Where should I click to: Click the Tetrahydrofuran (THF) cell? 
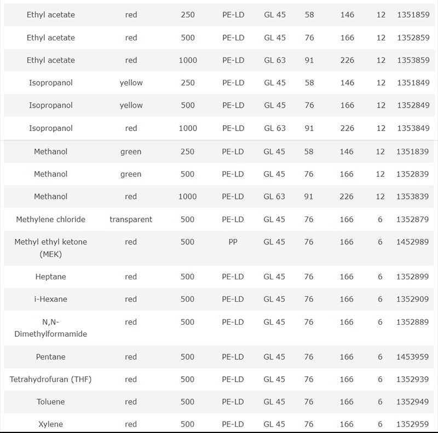(50, 379)
